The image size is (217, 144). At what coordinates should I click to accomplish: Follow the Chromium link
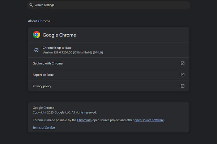click(x=84, y=120)
